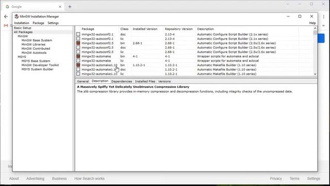Mark mingw32-autoconf2.1 lic package checkbox
Viewport: 330px width, 186px height.
click(x=78, y=39)
